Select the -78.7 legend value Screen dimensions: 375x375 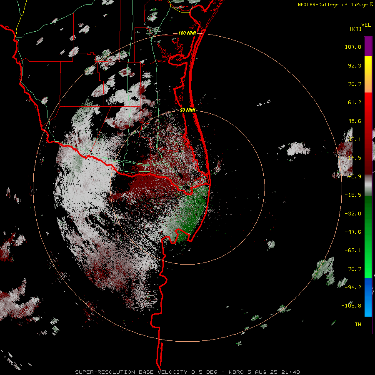[353, 269]
